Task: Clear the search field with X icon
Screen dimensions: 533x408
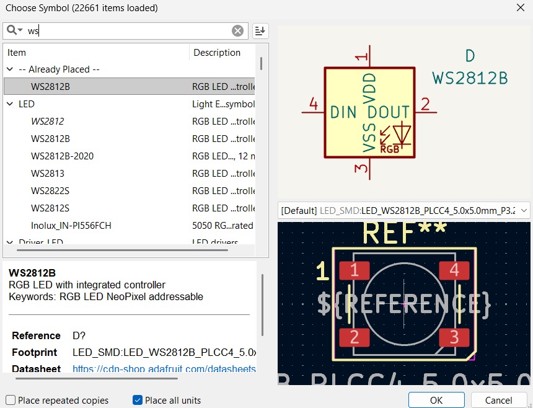Action: coord(237,31)
